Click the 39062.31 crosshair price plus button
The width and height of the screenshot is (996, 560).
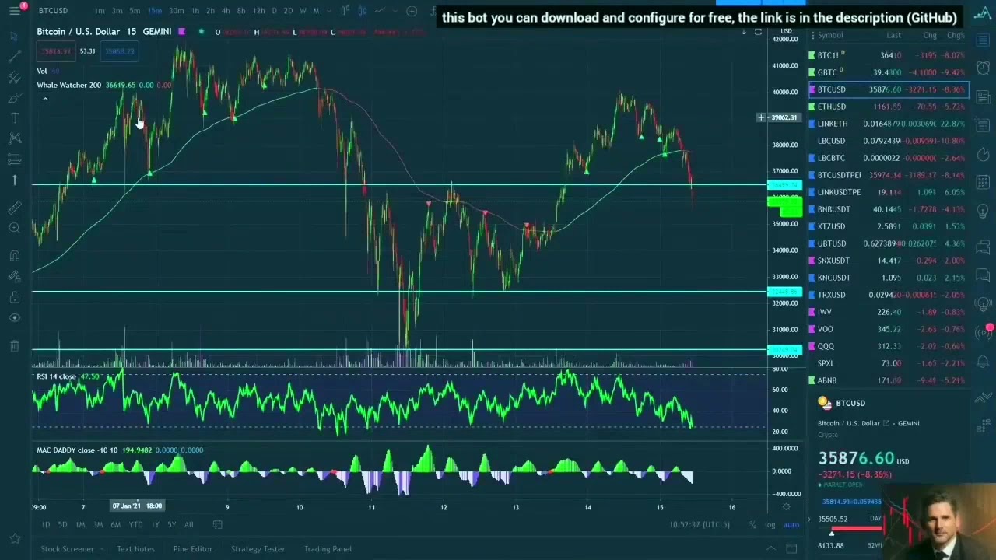click(x=761, y=117)
